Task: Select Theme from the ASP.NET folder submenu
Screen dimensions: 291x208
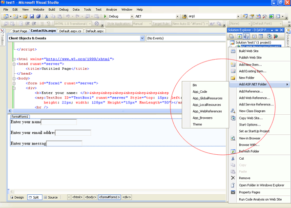Action: 205,125
